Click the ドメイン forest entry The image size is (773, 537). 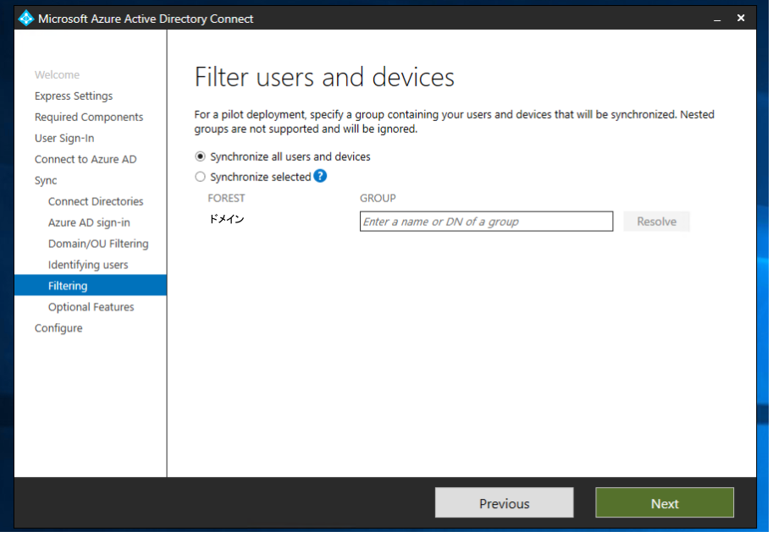point(227,220)
